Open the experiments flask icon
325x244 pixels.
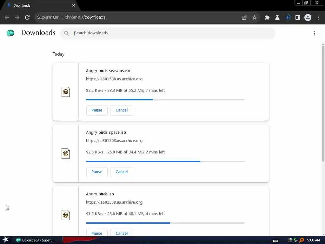point(277,18)
